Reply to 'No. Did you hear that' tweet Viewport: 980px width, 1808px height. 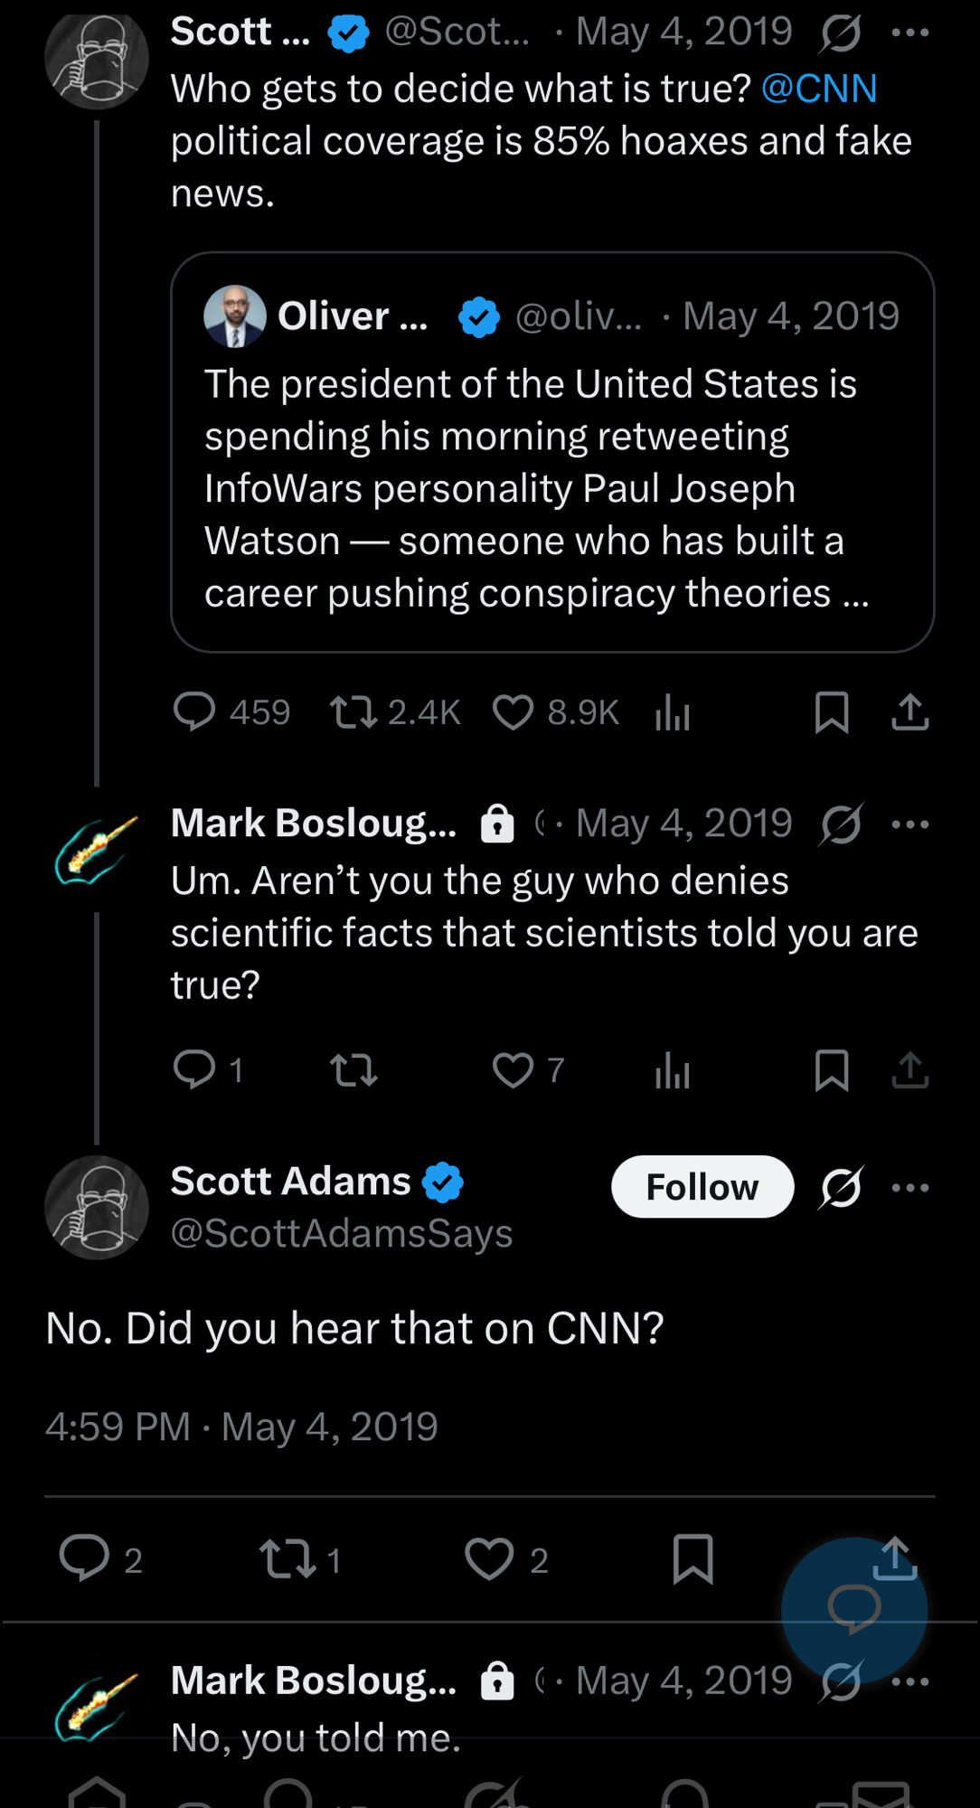click(x=84, y=1559)
